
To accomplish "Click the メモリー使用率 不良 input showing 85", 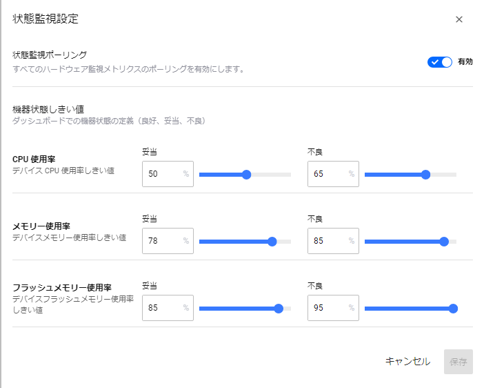I will (333, 241).
